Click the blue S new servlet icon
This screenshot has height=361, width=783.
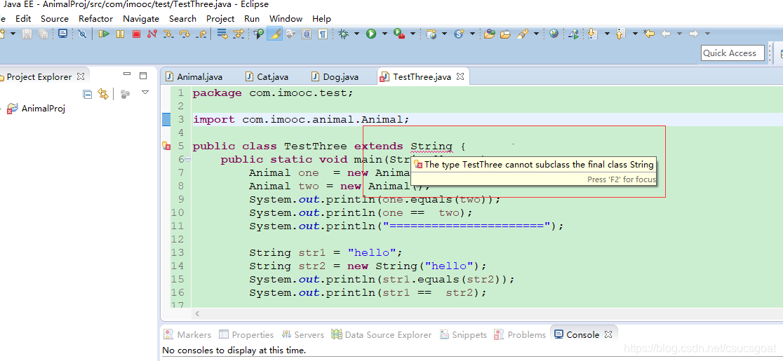coord(459,34)
